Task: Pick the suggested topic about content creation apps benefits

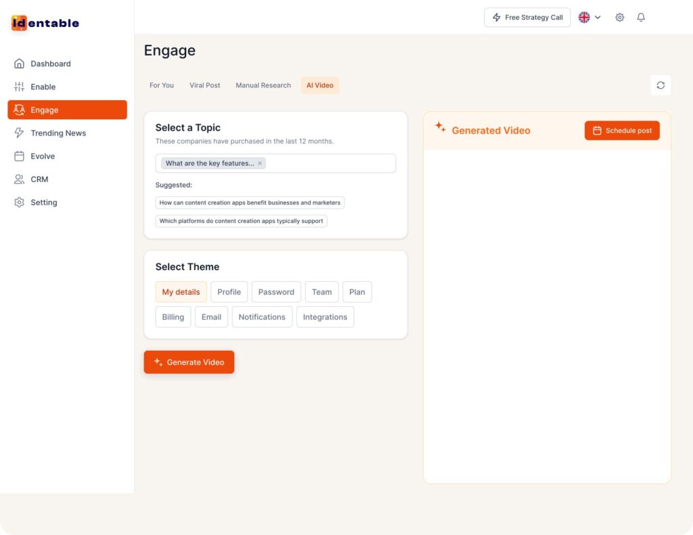Action: [x=251, y=202]
